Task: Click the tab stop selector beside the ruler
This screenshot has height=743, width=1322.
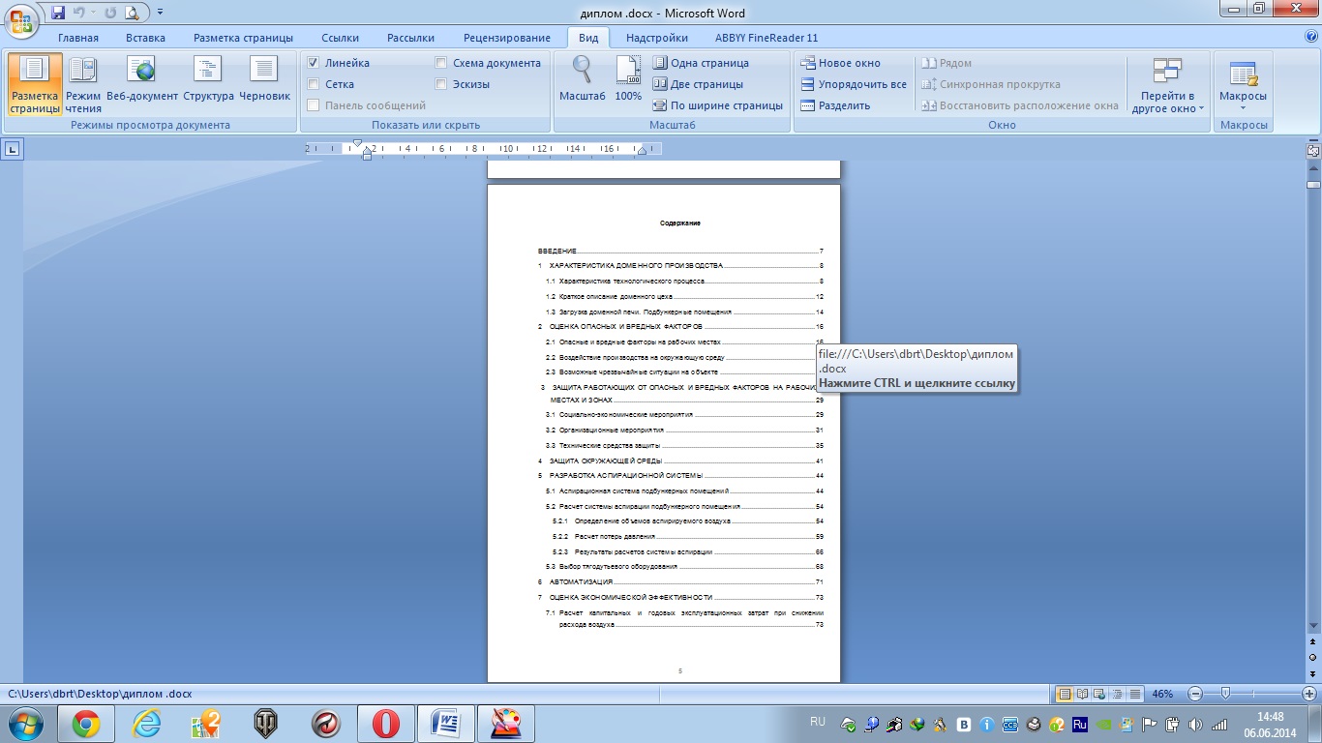Action: click(13, 149)
